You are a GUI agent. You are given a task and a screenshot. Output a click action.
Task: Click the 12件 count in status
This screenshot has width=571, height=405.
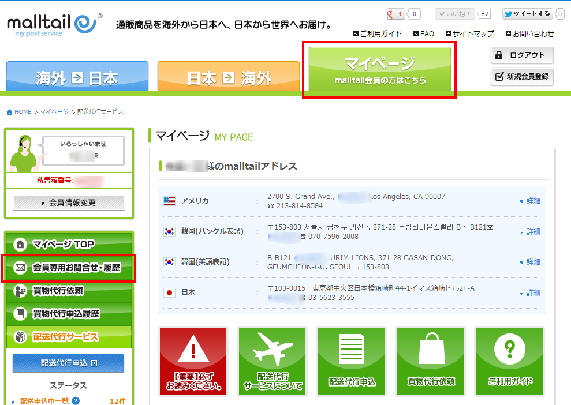(x=118, y=401)
